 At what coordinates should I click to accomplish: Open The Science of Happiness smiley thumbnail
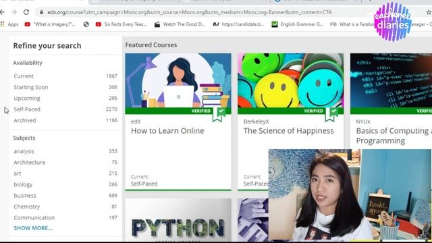coord(291,80)
